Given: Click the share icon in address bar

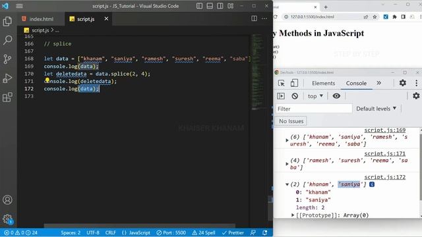Looking at the screenshot, I should point(366,16).
